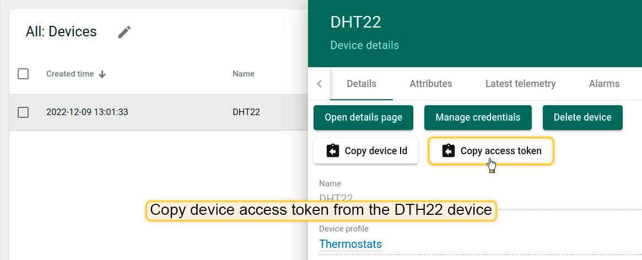Click the Copy device Id button
642x260 pixels.
tap(366, 151)
